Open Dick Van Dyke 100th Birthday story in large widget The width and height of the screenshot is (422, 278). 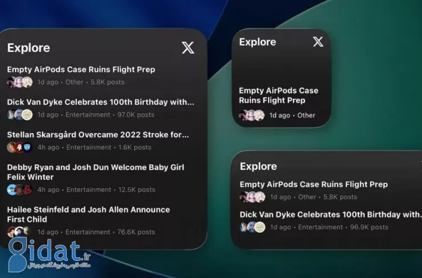click(100, 102)
